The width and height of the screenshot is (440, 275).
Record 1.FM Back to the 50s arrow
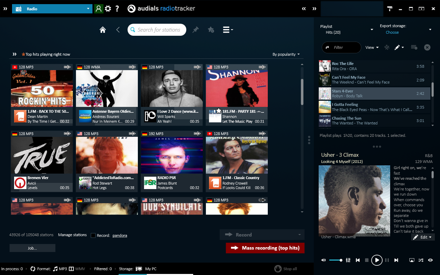(67, 67)
